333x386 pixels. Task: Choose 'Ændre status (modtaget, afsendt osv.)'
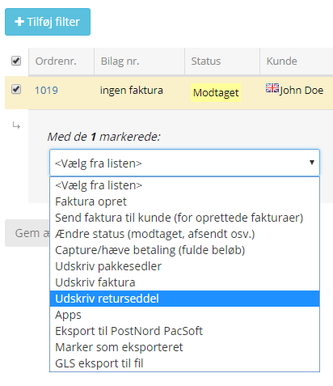[184, 234]
